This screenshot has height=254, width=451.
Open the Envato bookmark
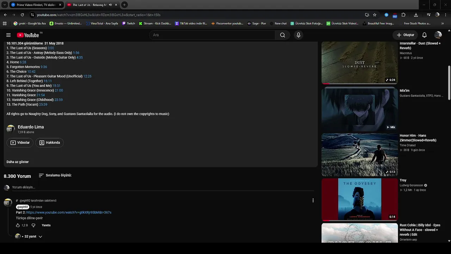[66, 23]
